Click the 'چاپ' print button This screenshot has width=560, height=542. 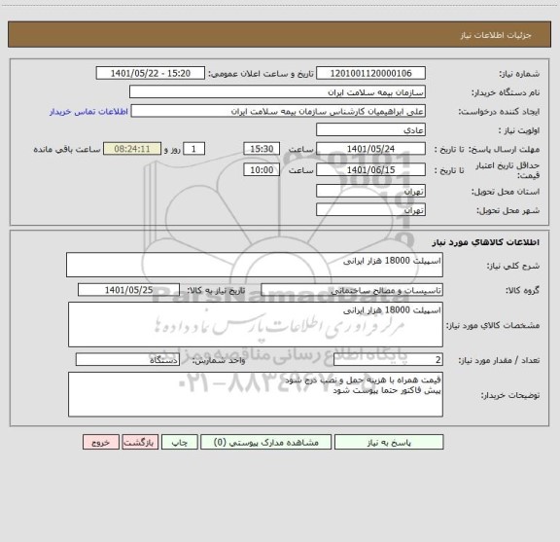click(x=179, y=442)
